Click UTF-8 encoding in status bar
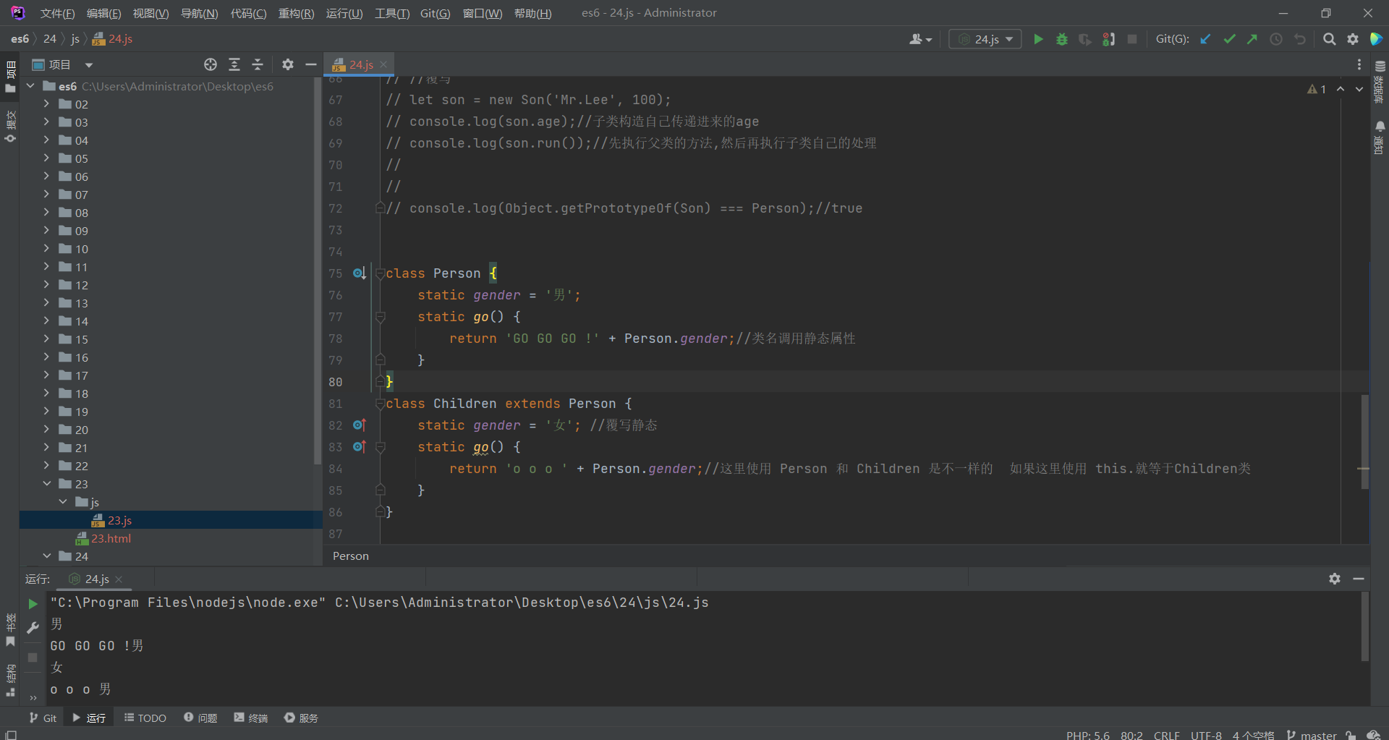Viewport: 1389px width, 740px height. [x=1206, y=735]
